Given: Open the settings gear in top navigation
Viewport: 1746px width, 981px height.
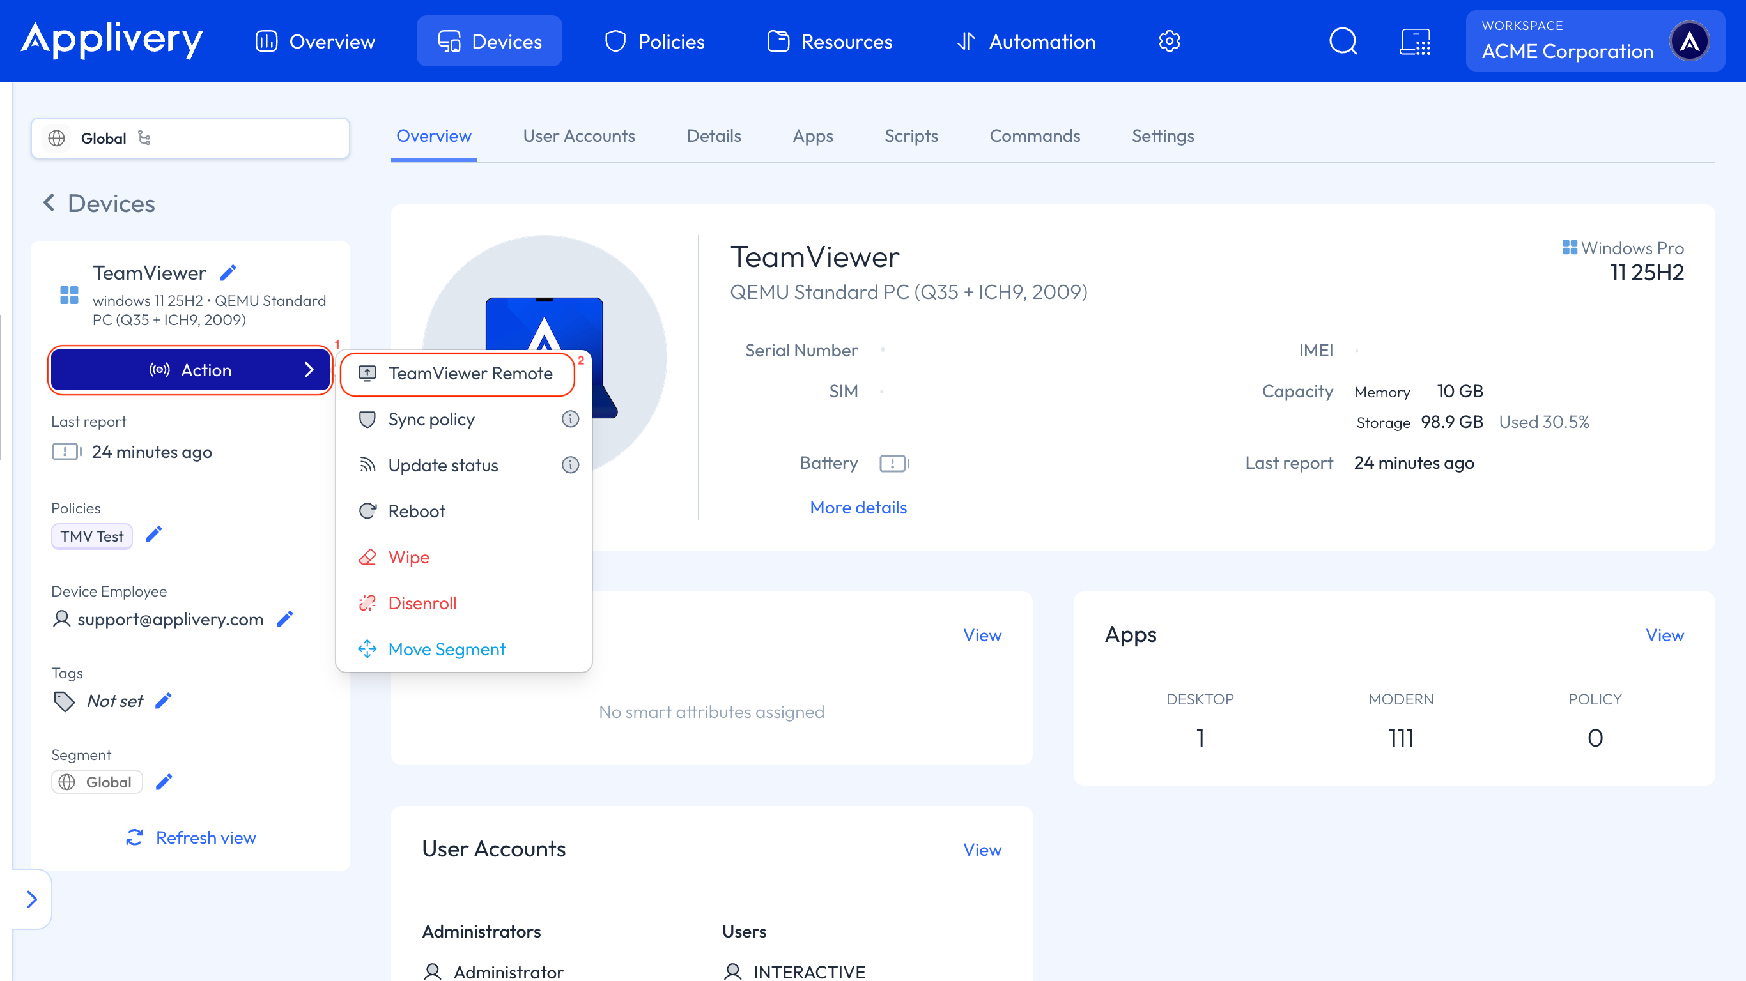Looking at the screenshot, I should tap(1169, 42).
